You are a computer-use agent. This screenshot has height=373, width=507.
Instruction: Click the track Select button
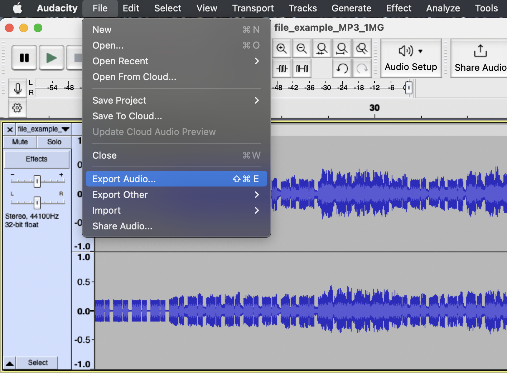(x=38, y=363)
